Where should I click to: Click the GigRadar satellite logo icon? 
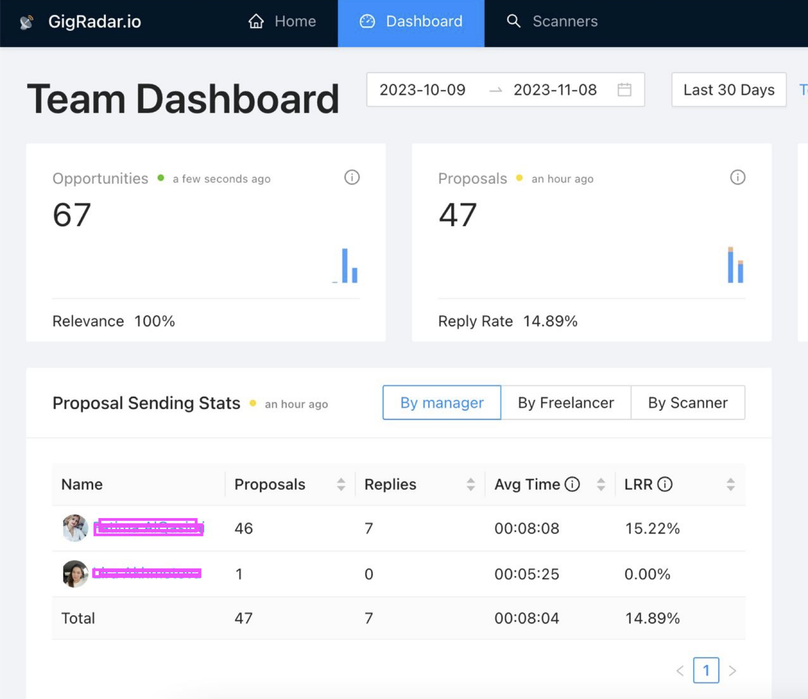27,22
